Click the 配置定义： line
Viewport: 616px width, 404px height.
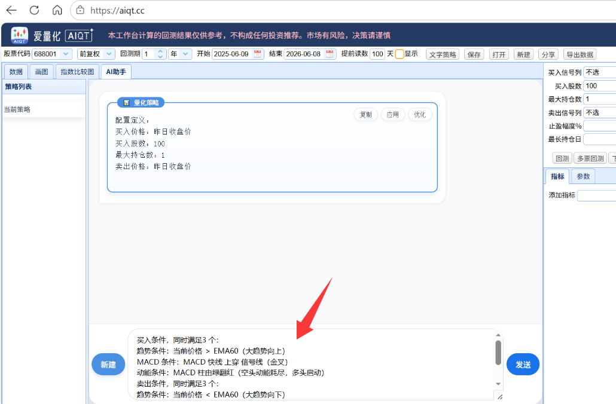coord(132,120)
